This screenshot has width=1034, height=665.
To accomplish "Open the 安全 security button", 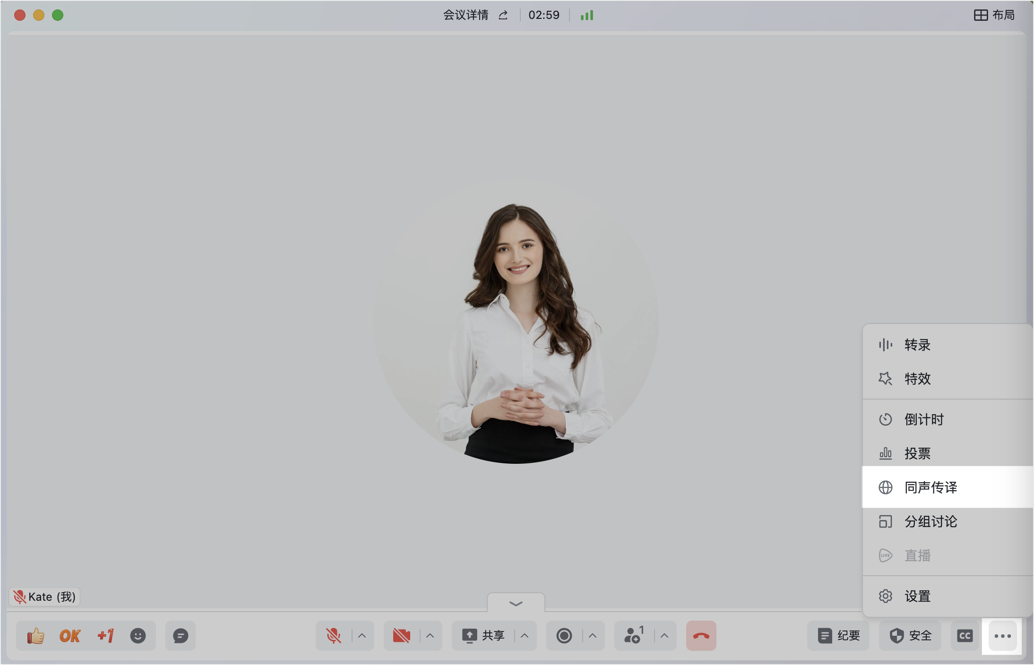I will (x=911, y=636).
